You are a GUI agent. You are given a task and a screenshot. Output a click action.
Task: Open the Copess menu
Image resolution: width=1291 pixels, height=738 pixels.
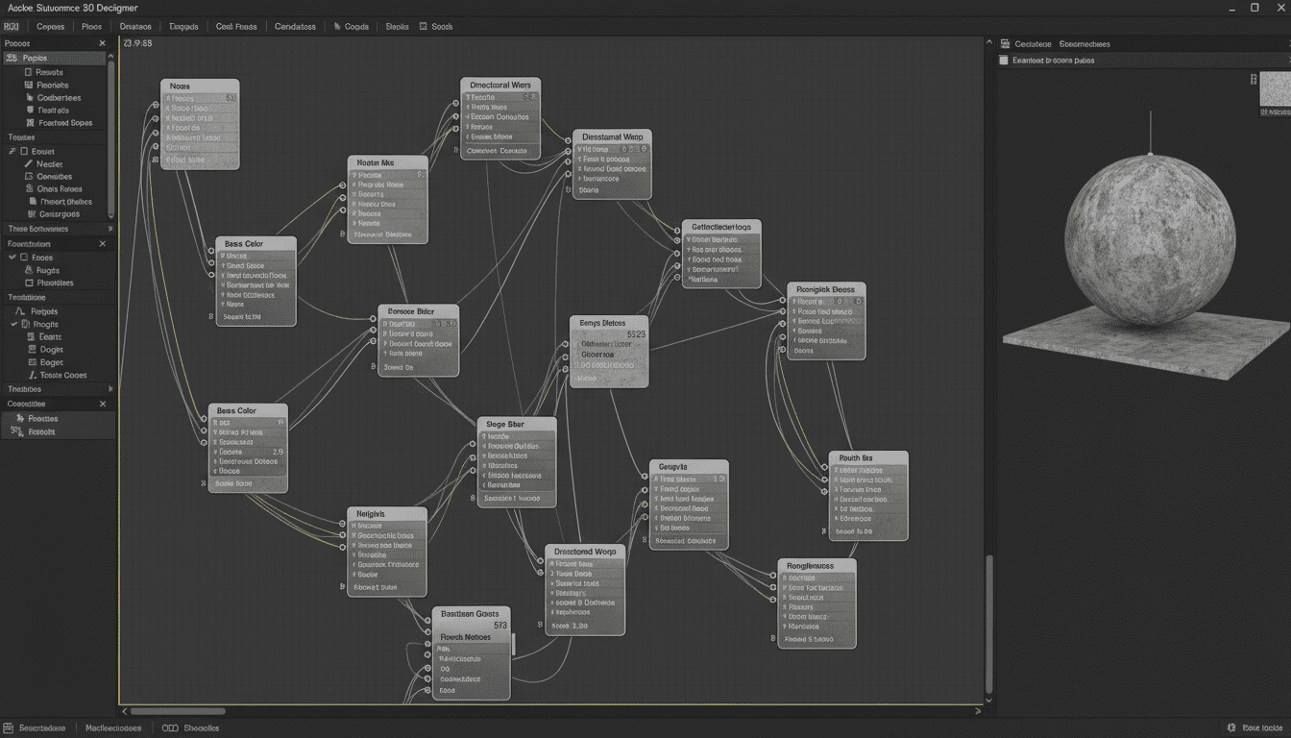[50, 27]
